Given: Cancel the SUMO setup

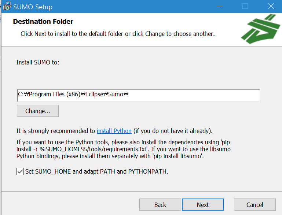Looking at the screenshot, I should point(254,205).
